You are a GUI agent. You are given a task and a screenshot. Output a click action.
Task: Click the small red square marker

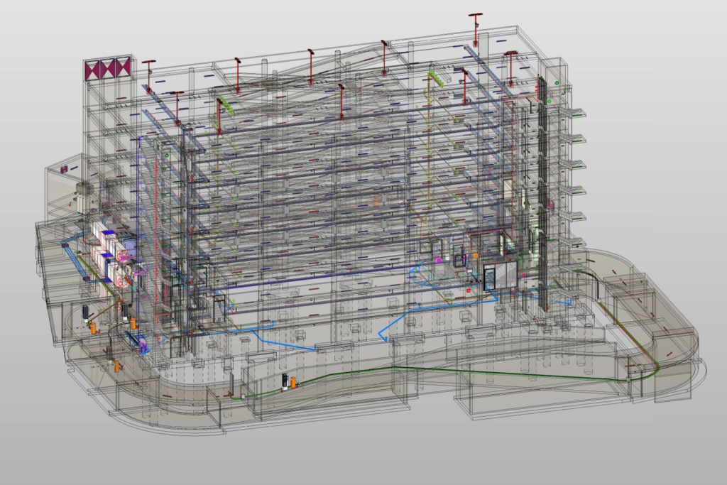tap(469, 290)
